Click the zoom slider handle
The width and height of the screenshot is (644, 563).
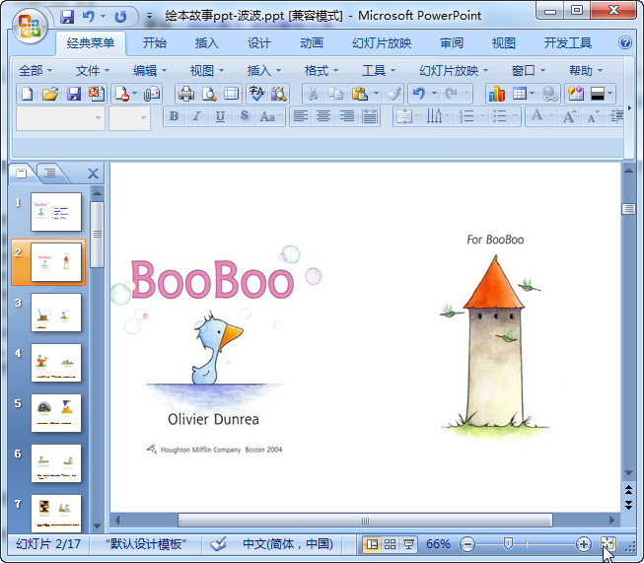coord(508,544)
